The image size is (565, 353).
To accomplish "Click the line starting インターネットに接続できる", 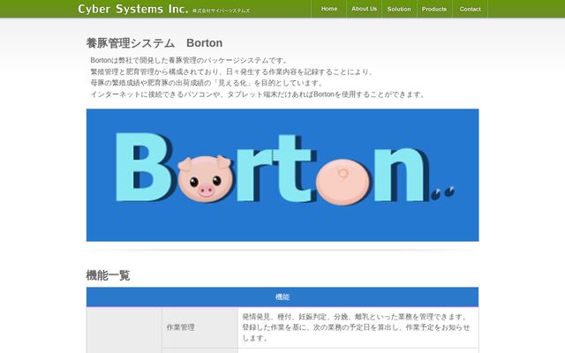I will [x=259, y=94].
